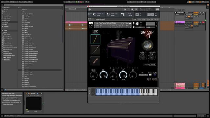Set 2 Audio monitor to Off

[x=192, y=26]
